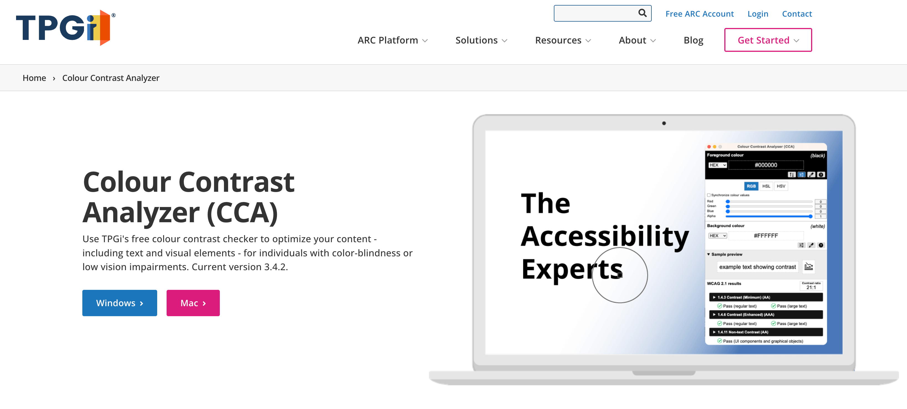Viewport: 907px width, 409px height.
Task: Open the Contact link
Action: (x=797, y=14)
